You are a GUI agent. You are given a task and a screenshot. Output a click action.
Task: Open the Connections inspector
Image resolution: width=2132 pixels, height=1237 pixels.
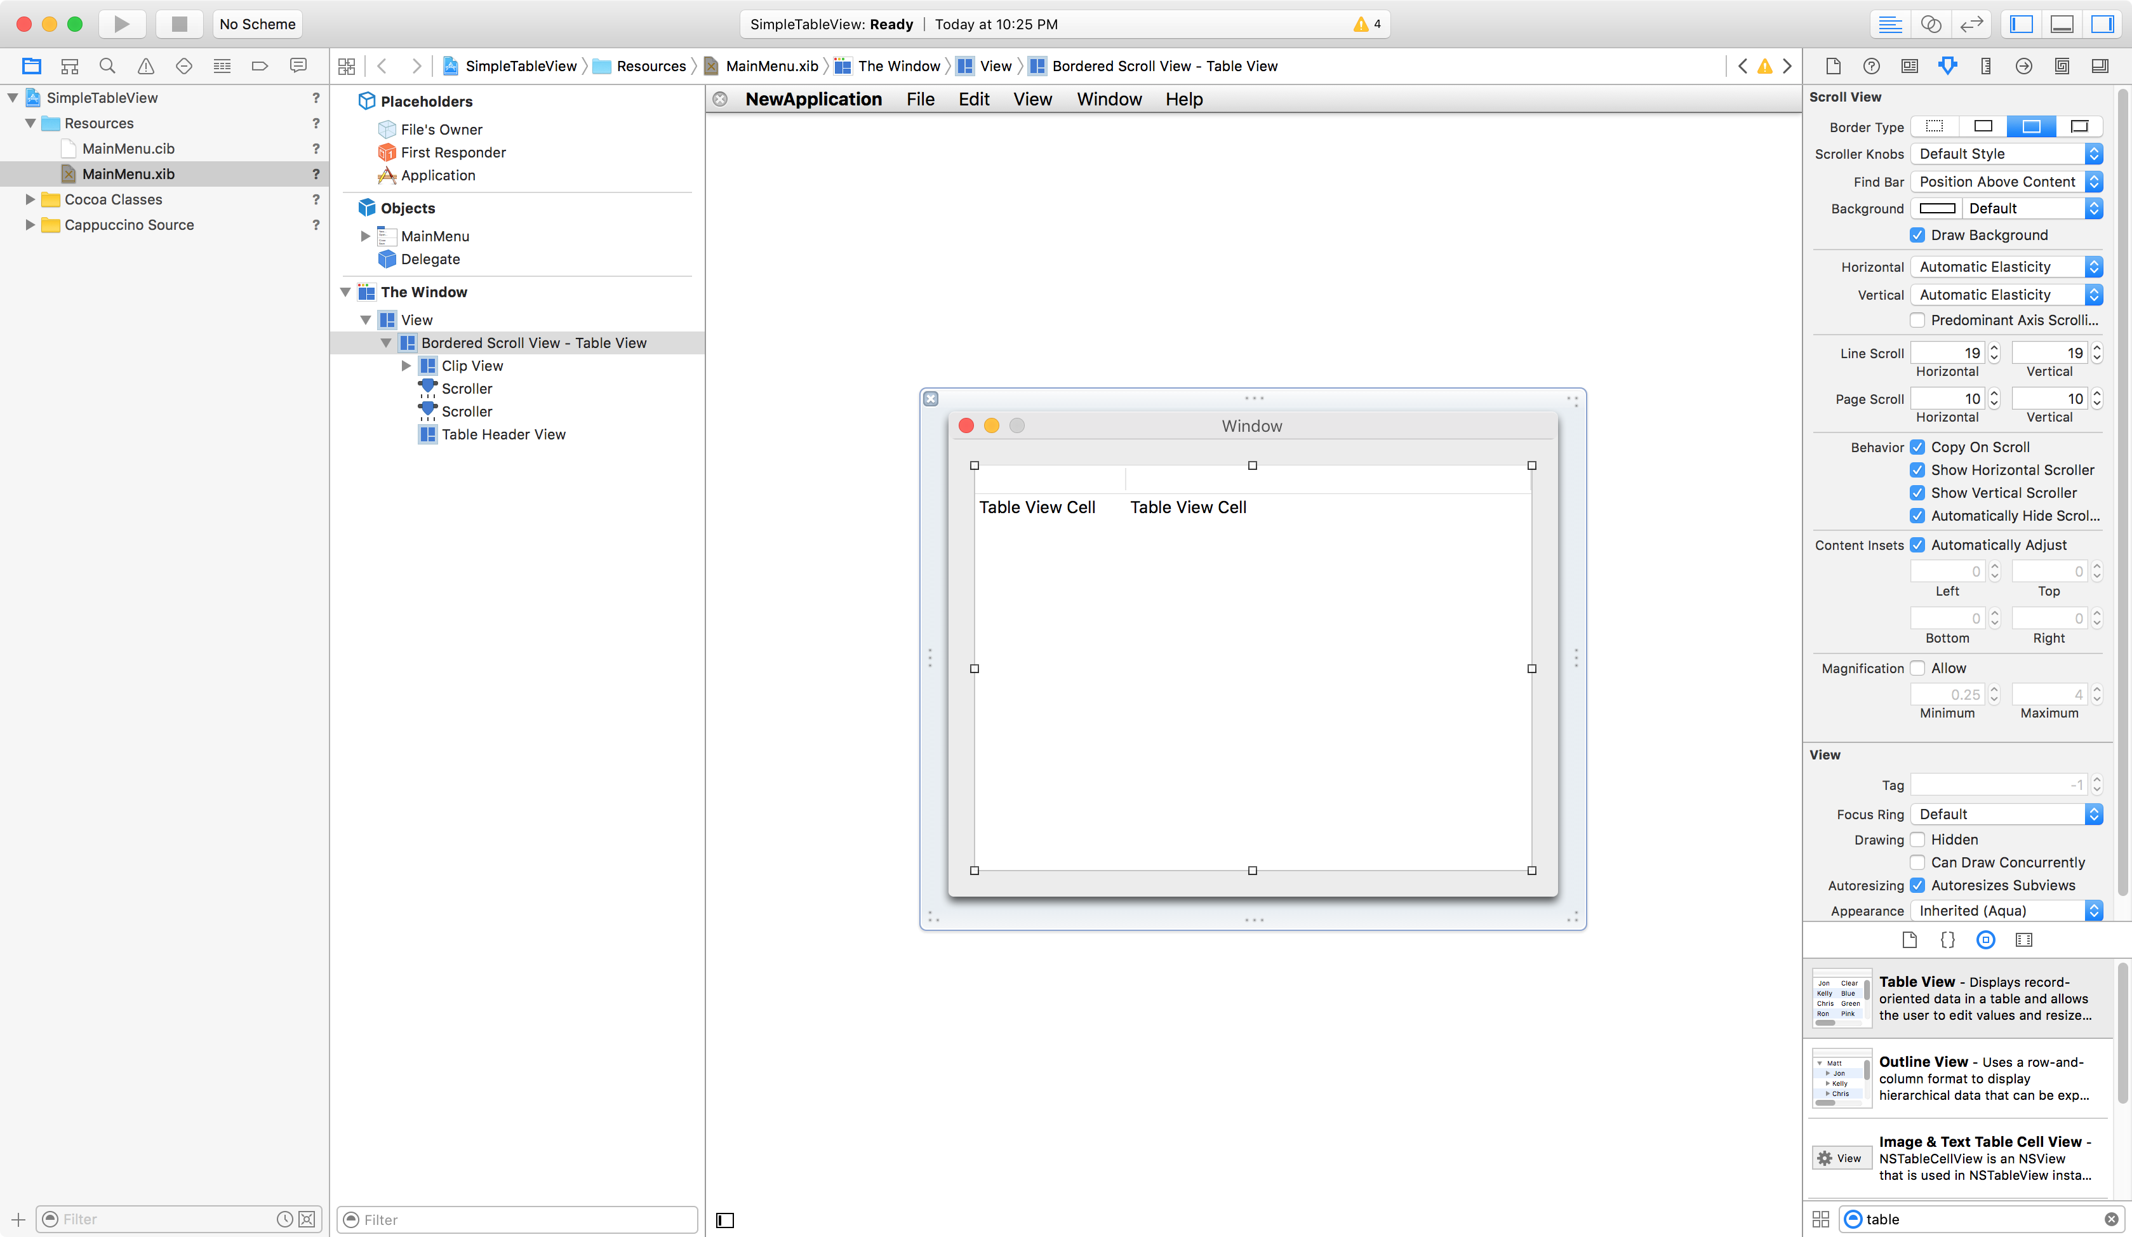pos(2023,66)
